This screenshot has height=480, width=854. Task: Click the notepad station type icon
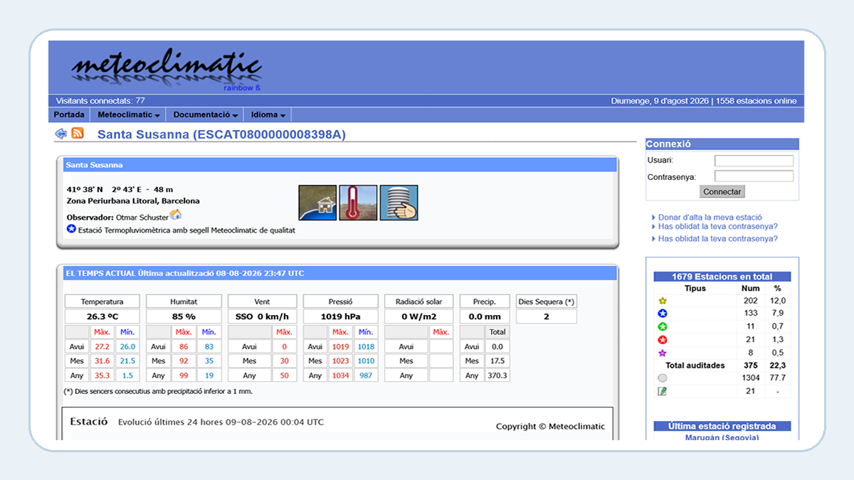(663, 391)
